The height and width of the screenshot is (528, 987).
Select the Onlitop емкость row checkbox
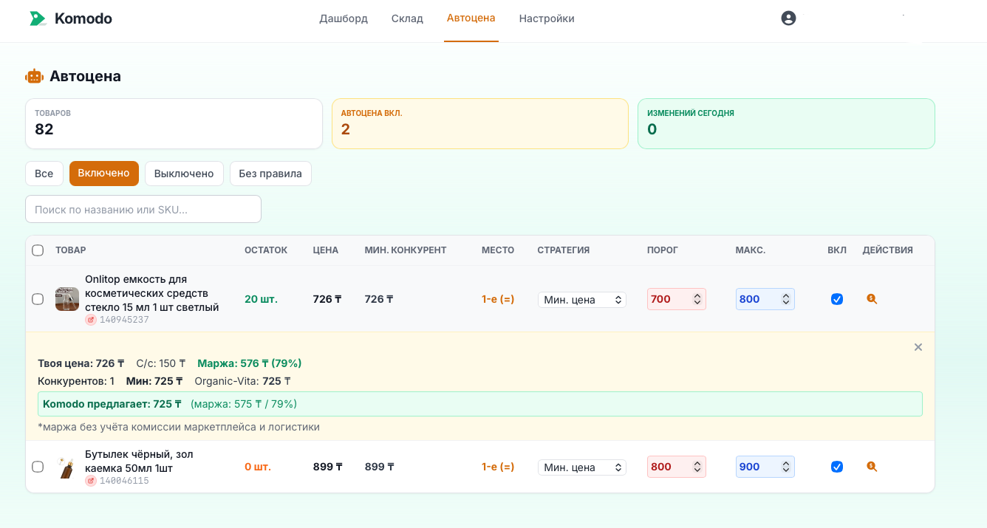38,299
